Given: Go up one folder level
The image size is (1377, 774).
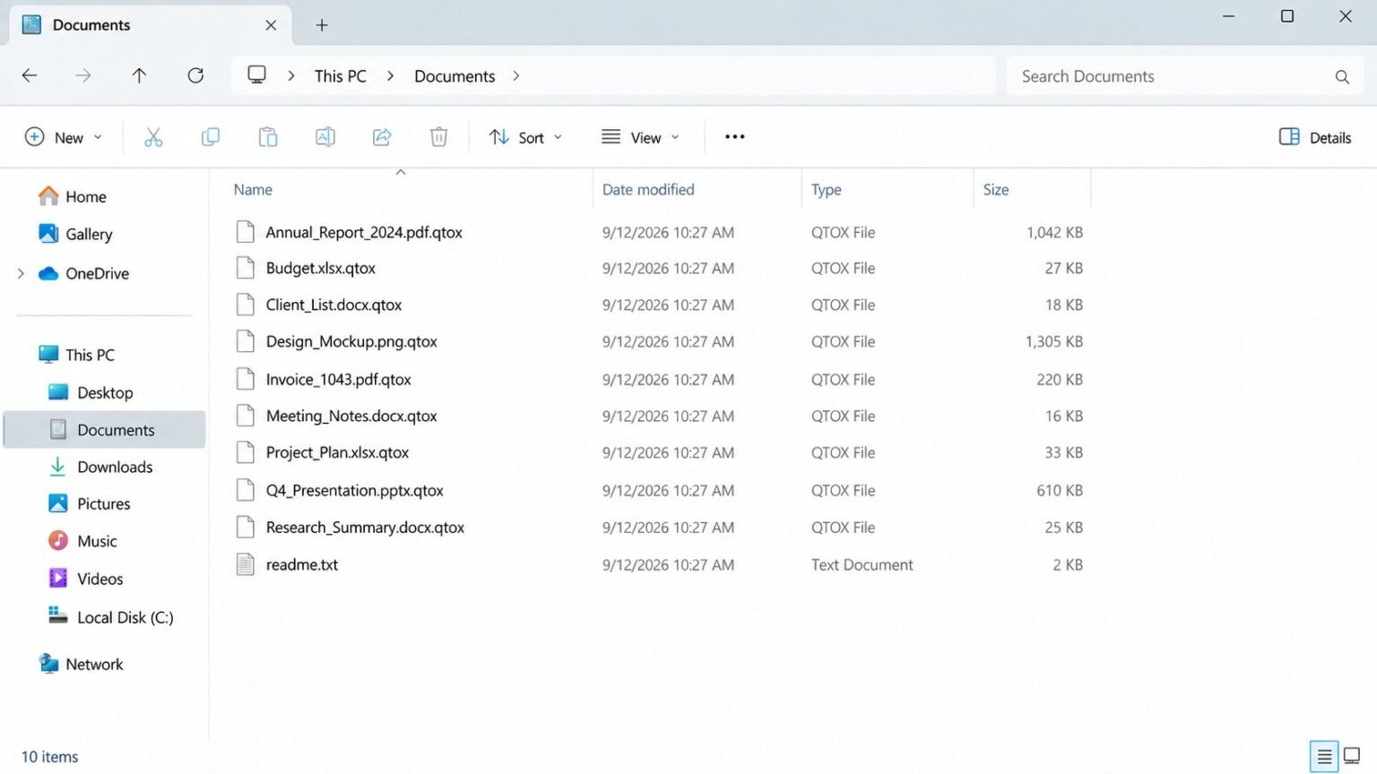Looking at the screenshot, I should [139, 76].
